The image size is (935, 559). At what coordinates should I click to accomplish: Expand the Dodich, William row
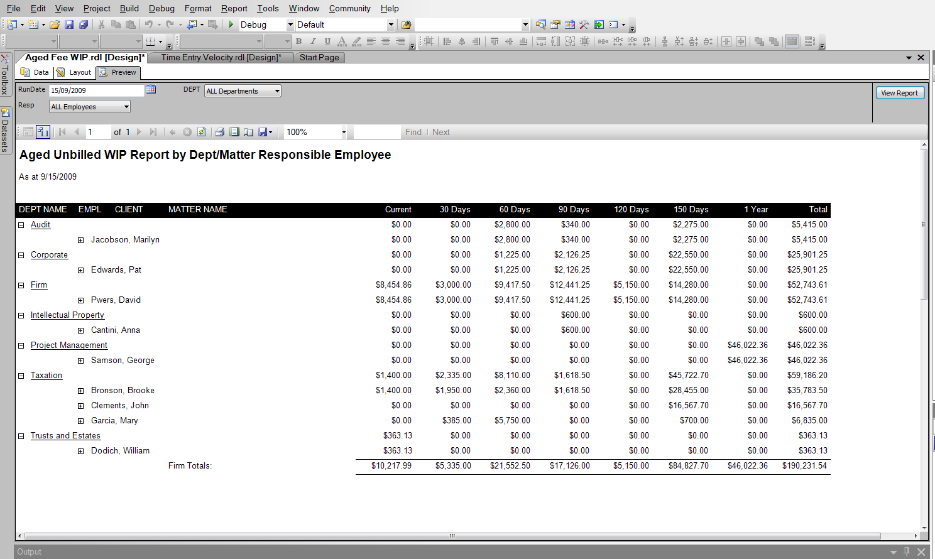point(80,451)
